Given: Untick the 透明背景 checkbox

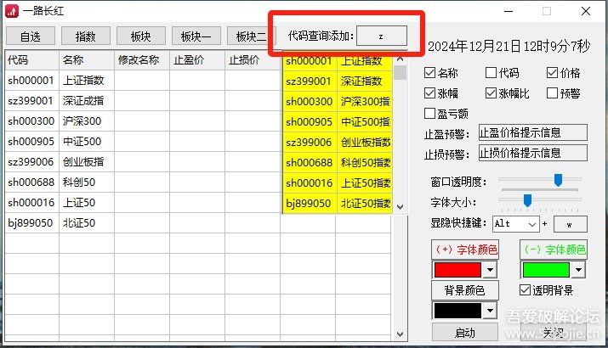Looking at the screenshot, I should click(x=526, y=290).
